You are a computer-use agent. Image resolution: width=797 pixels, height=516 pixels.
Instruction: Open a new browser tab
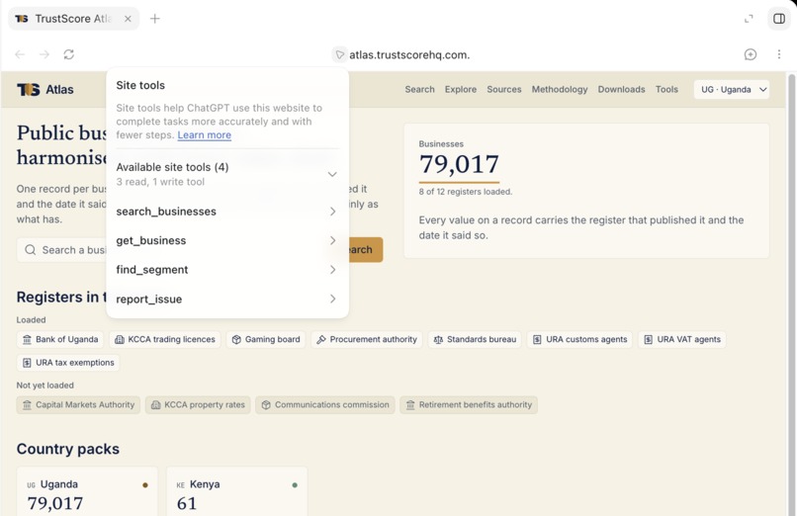pyautogui.click(x=155, y=19)
